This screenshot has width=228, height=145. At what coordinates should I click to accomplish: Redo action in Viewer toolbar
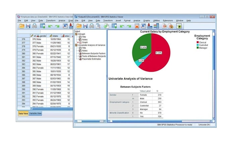pos(129,26)
